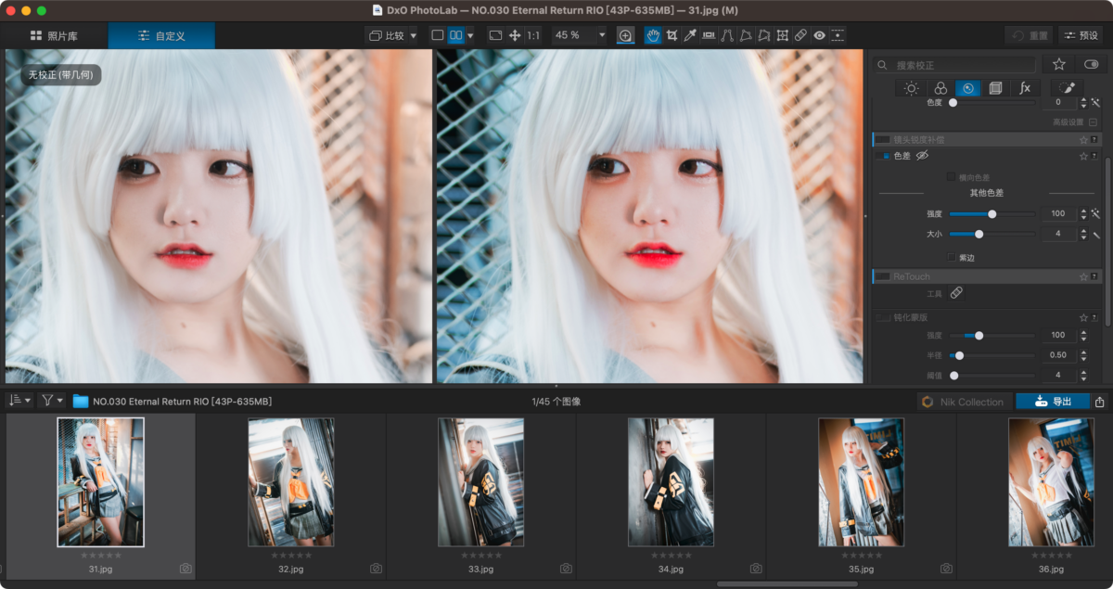Toggle show active corrections only
The image size is (1113, 589).
pyautogui.click(x=1091, y=64)
